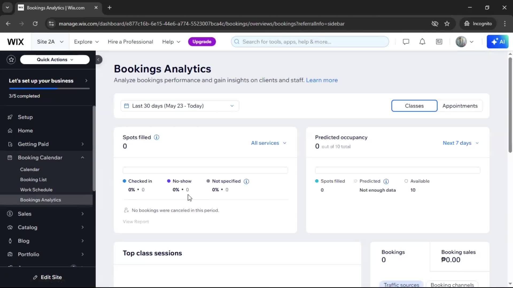Bookmark page with the star icon
Viewport: 513px width, 288px height.
pos(447,24)
